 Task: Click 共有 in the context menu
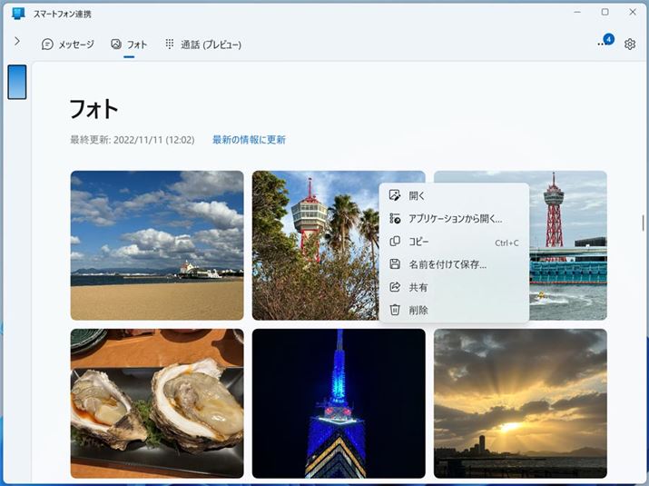(x=418, y=287)
